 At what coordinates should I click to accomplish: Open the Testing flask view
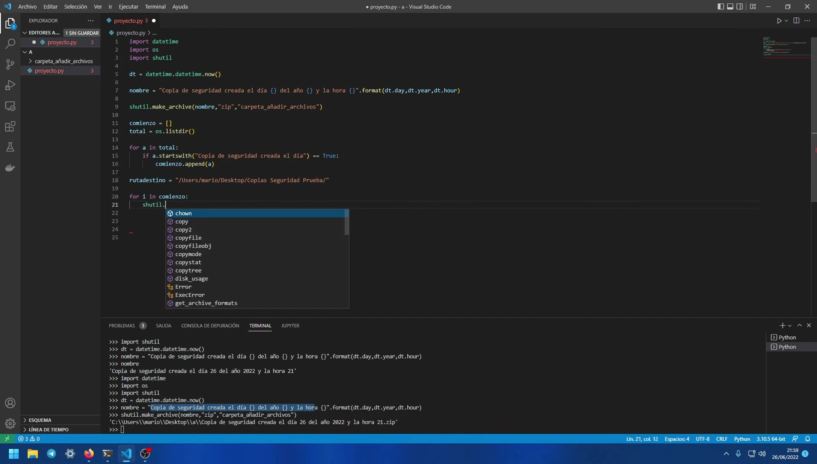(10, 147)
